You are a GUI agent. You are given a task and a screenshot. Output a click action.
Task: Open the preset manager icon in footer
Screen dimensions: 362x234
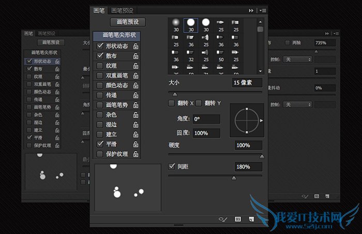(x=238, y=219)
